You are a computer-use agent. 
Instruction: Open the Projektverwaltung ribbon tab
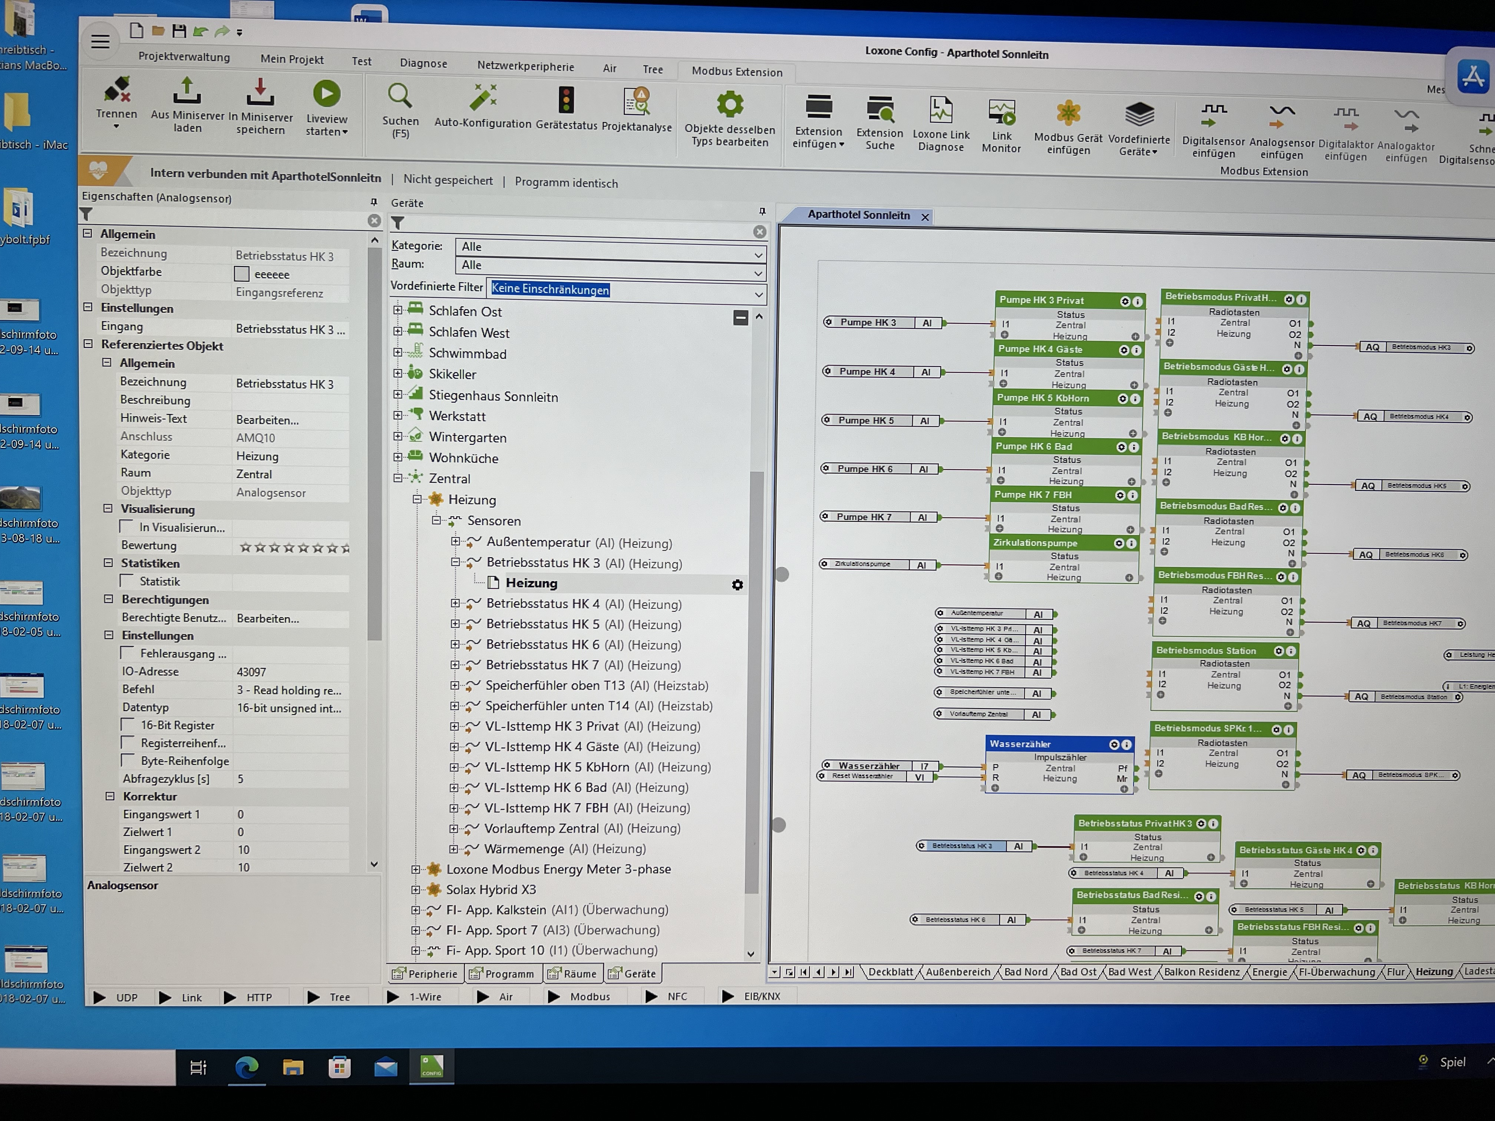click(x=184, y=57)
